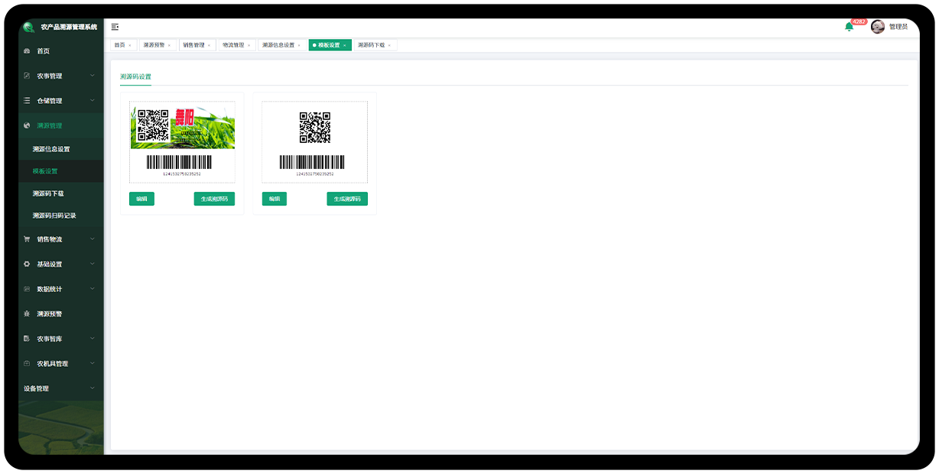Viewport: 939px width, 474px height.
Task: Click 编辑 button under the grass template
Action: (x=141, y=199)
